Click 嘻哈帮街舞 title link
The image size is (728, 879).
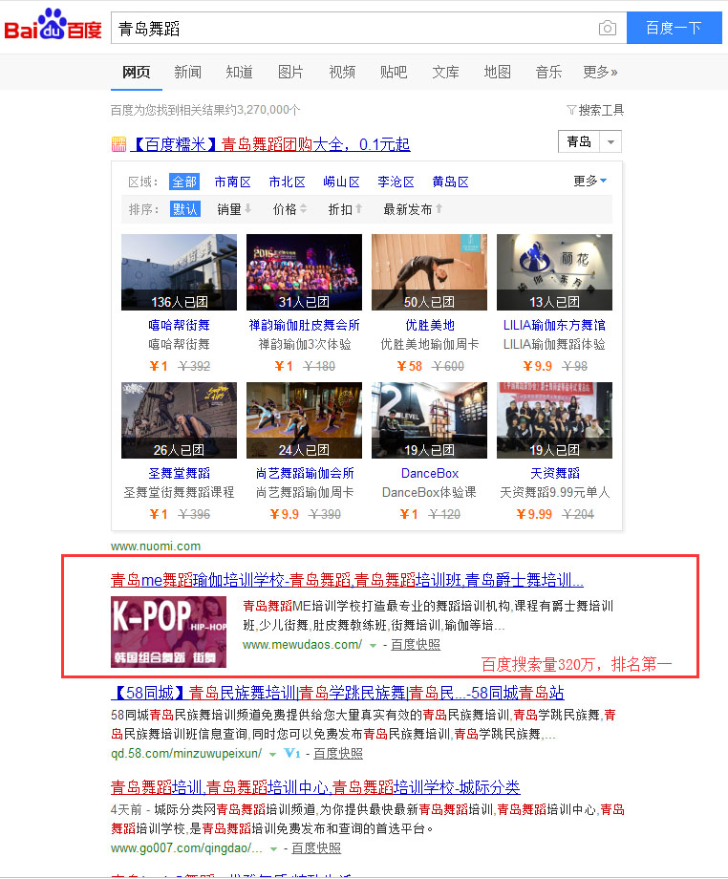tap(179, 325)
